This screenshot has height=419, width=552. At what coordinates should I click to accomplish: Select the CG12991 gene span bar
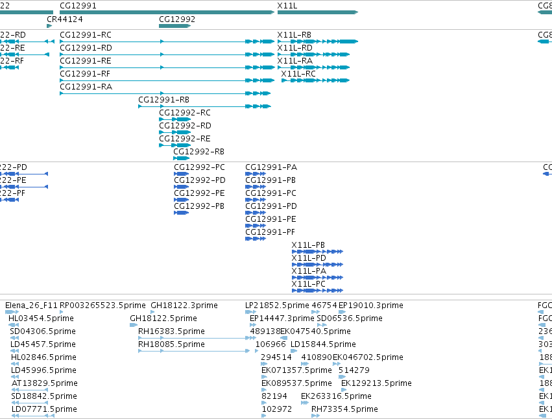[x=167, y=12]
